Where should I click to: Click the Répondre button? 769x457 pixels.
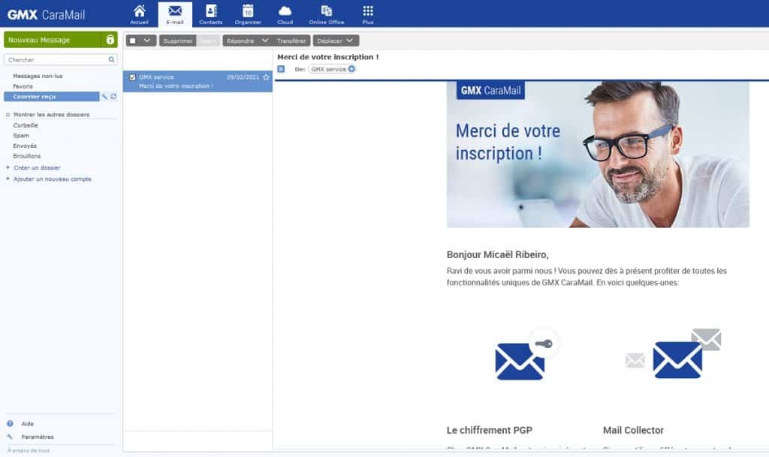240,41
